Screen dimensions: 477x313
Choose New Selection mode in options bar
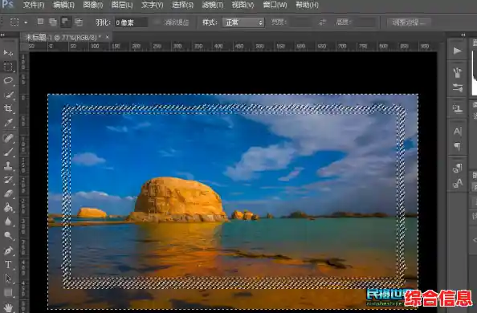tap(40, 22)
